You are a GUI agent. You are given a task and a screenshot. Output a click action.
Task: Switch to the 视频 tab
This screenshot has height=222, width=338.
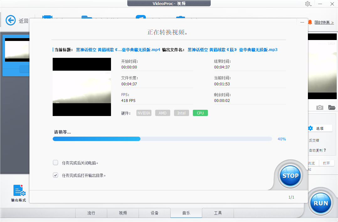point(123,213)
